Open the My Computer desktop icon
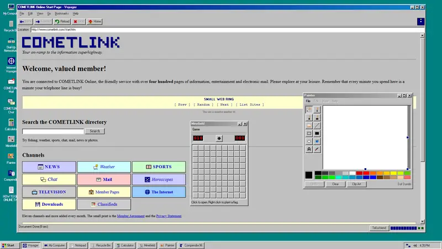 (x=10, y=9)
